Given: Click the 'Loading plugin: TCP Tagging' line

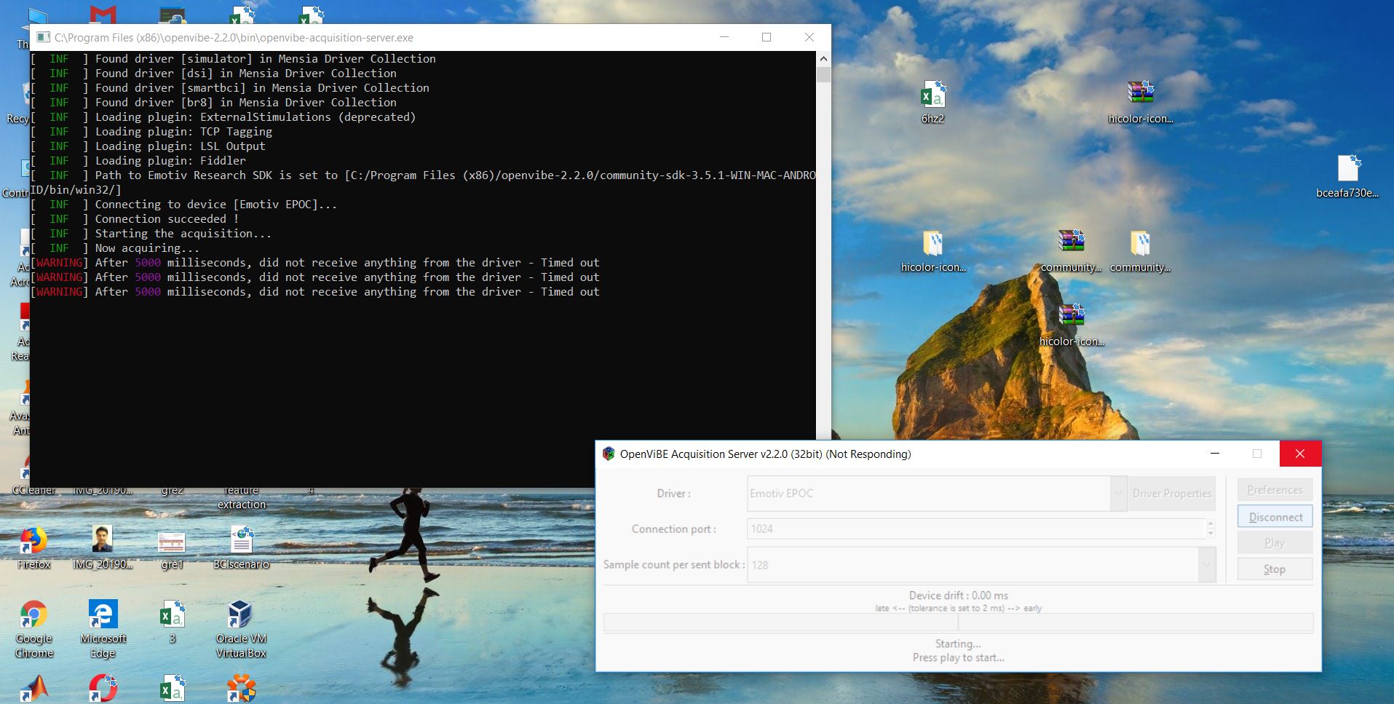Looking at the screenshot, I should [x=183, y=132].
